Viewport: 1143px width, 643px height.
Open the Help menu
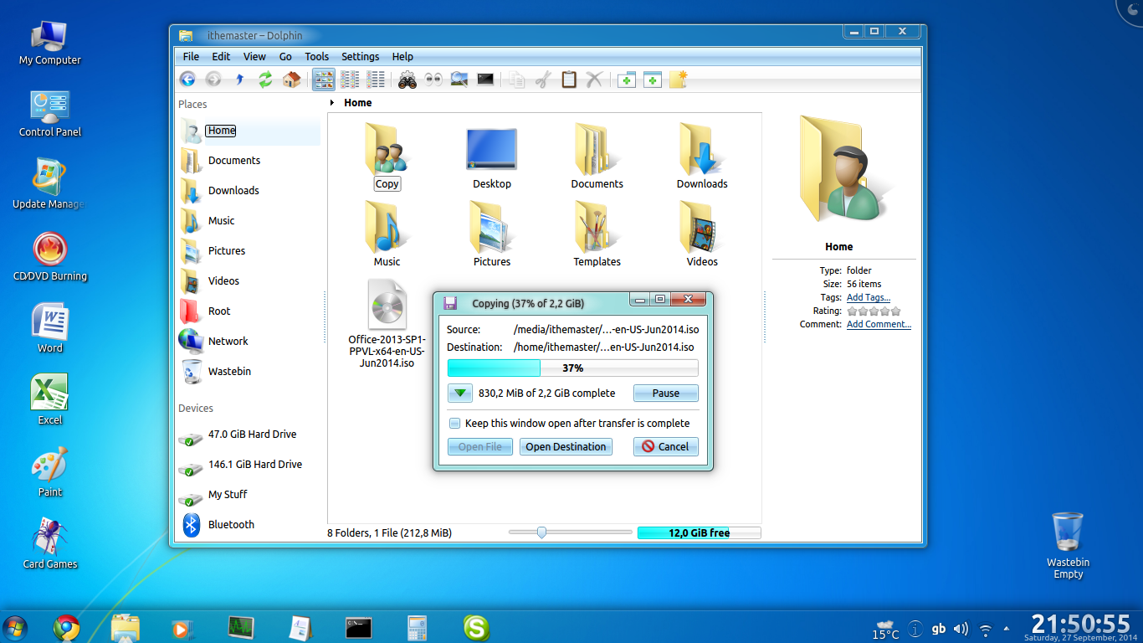point(402,57)
